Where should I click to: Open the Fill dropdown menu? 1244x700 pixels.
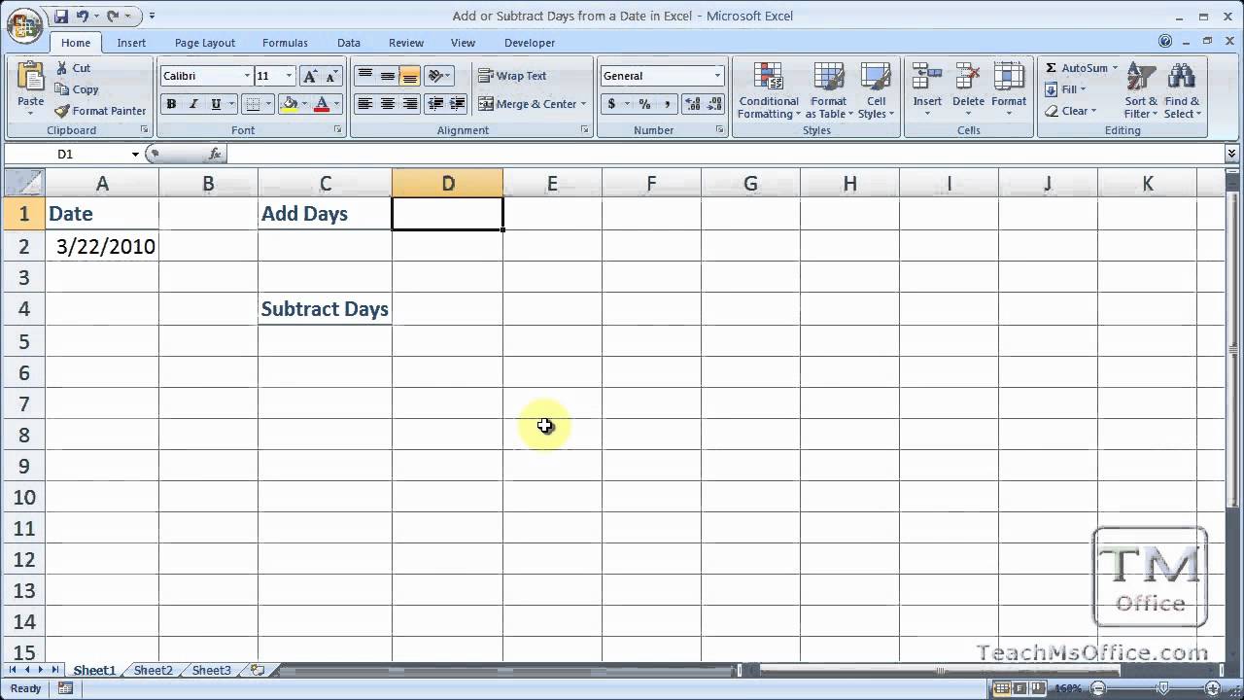1065,89
